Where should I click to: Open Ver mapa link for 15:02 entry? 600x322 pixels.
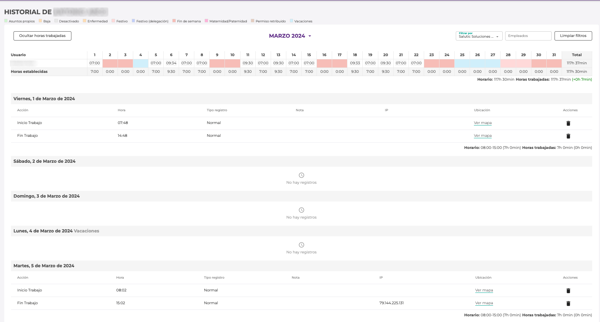tap(484, 303)
